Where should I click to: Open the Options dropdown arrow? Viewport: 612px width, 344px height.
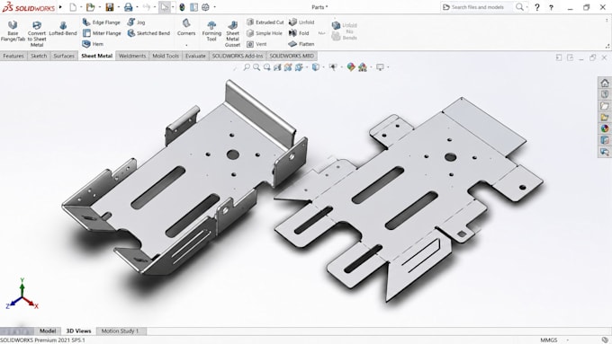[x=214, y=7]
